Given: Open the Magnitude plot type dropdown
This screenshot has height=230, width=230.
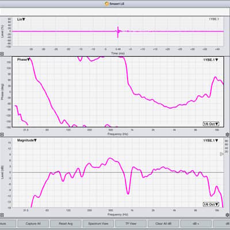Looking at the screenshot, I should [x=27, y=140].
